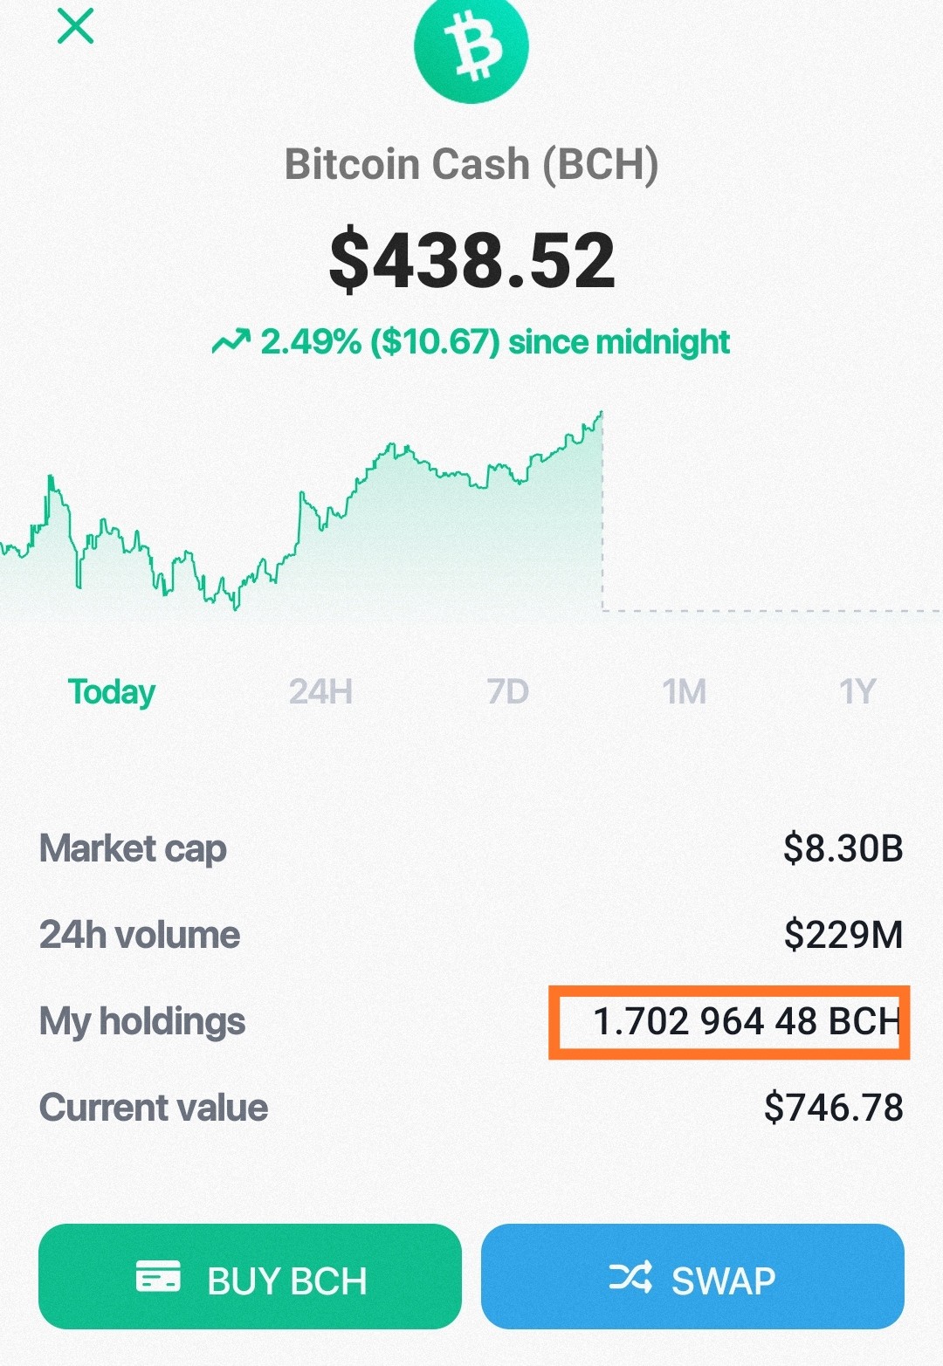Show the 1M price chart
The width and height of the screenshot is (943, 1366).
[684, 692]
